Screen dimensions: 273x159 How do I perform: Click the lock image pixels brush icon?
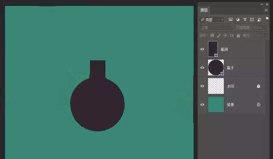(x=219, y=36)
